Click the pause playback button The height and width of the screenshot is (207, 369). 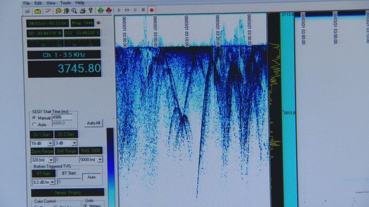(135, 10)
